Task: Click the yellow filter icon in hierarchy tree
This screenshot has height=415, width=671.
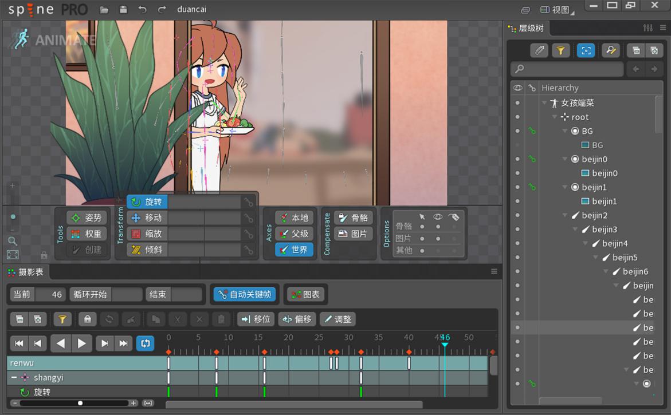Action: click(x=560, y=51)
